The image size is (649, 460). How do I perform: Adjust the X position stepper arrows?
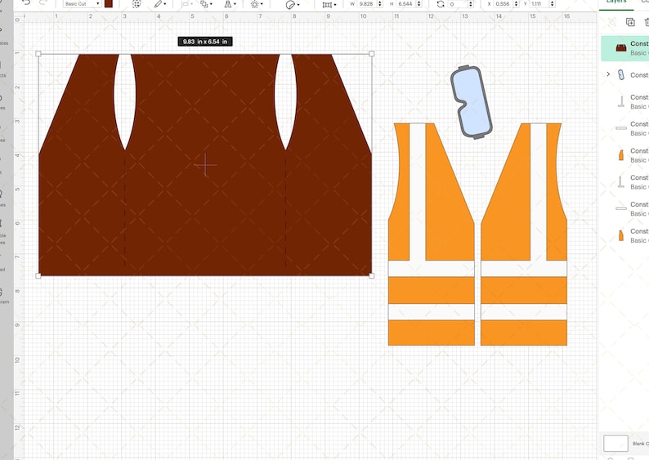pos(516,4)
